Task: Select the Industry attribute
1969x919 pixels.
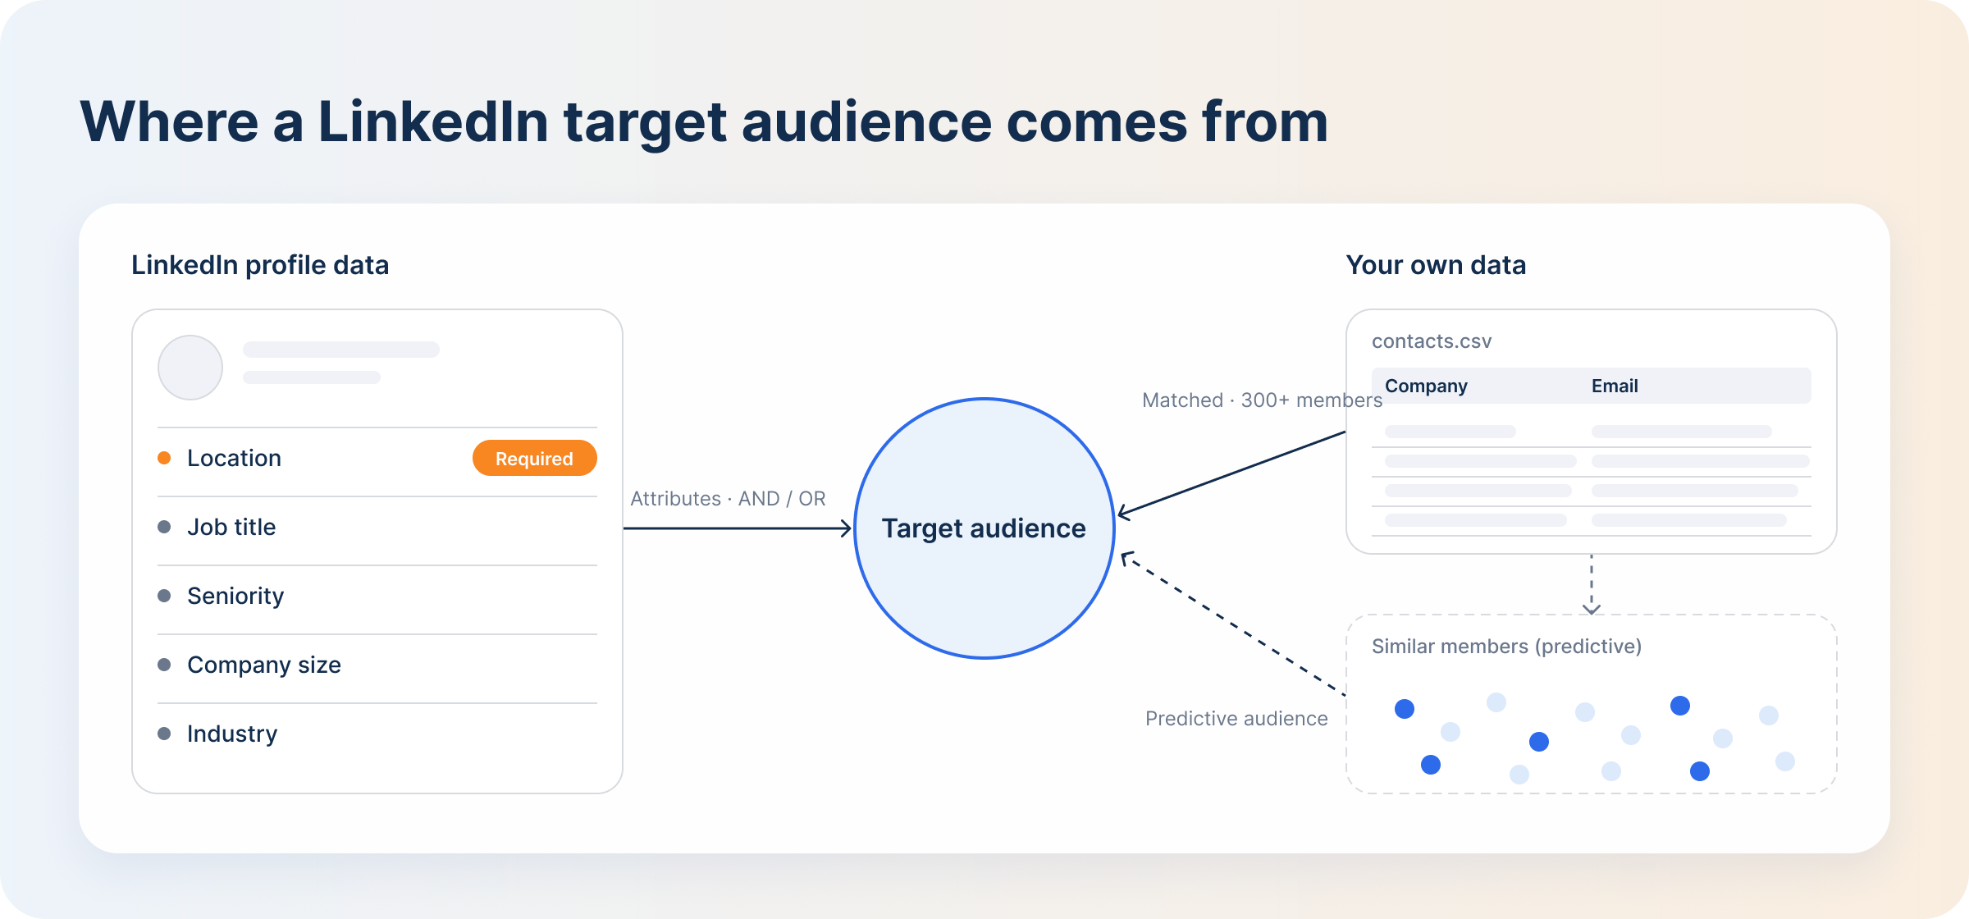Action: 377,734
